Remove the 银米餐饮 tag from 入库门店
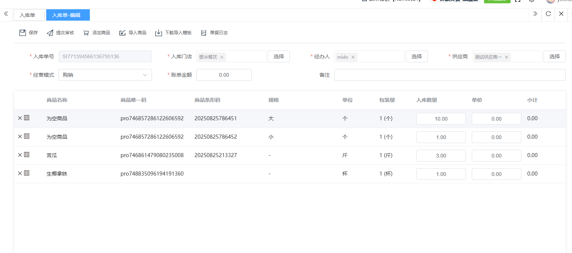This screenshot has height=253, width=572. (x=222, y=57)
